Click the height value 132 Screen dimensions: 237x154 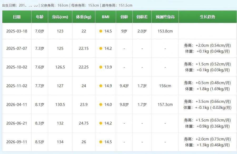[x=60, y=123]
